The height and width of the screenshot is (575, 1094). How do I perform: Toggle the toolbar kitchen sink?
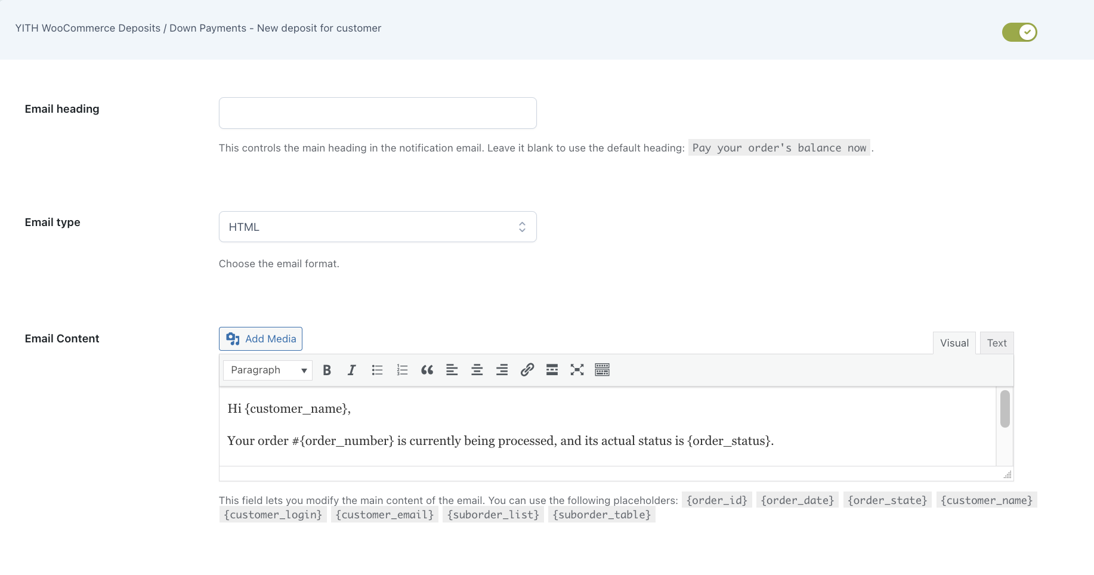(x=602, y=370)
